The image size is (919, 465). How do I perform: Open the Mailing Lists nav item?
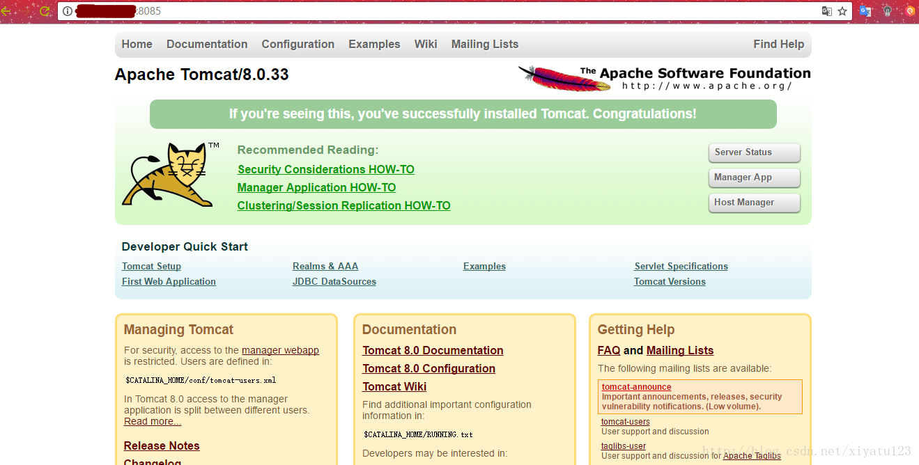[x=485, y=44]
